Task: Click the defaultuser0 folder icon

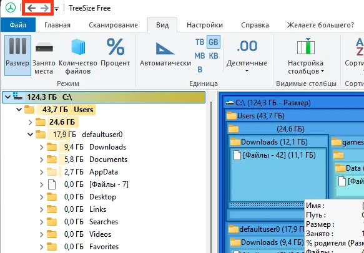Action: [x=41, y=135]
